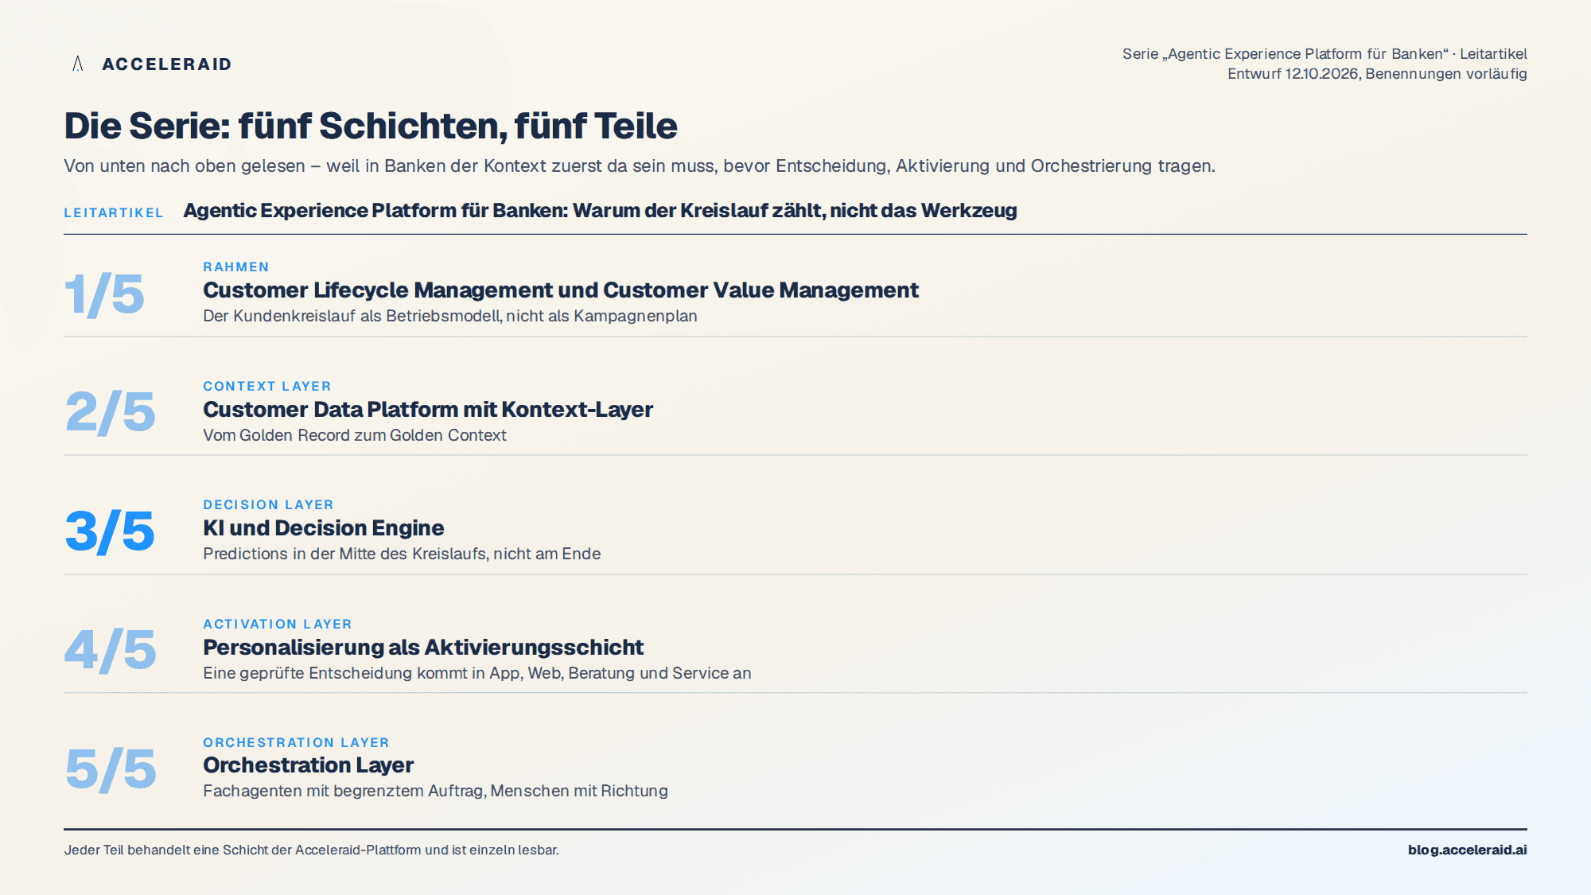This screenshot has height=895, width=1591.
Task: Click the ACCELERAID brand name
Action: point(167,64)
